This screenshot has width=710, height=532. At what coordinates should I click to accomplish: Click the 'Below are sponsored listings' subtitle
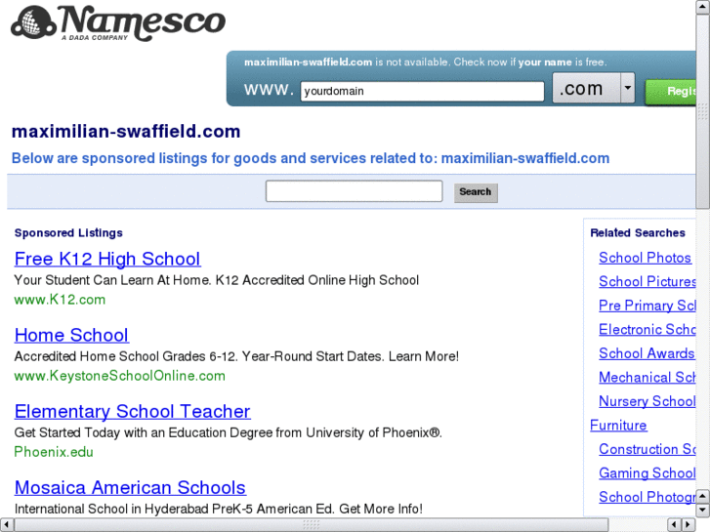tap(311, 158)
